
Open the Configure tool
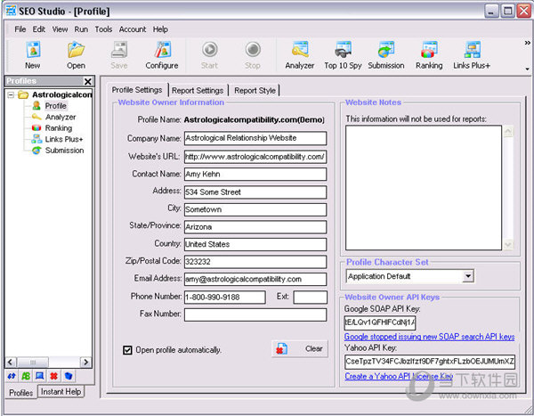[x=162, y=55]
